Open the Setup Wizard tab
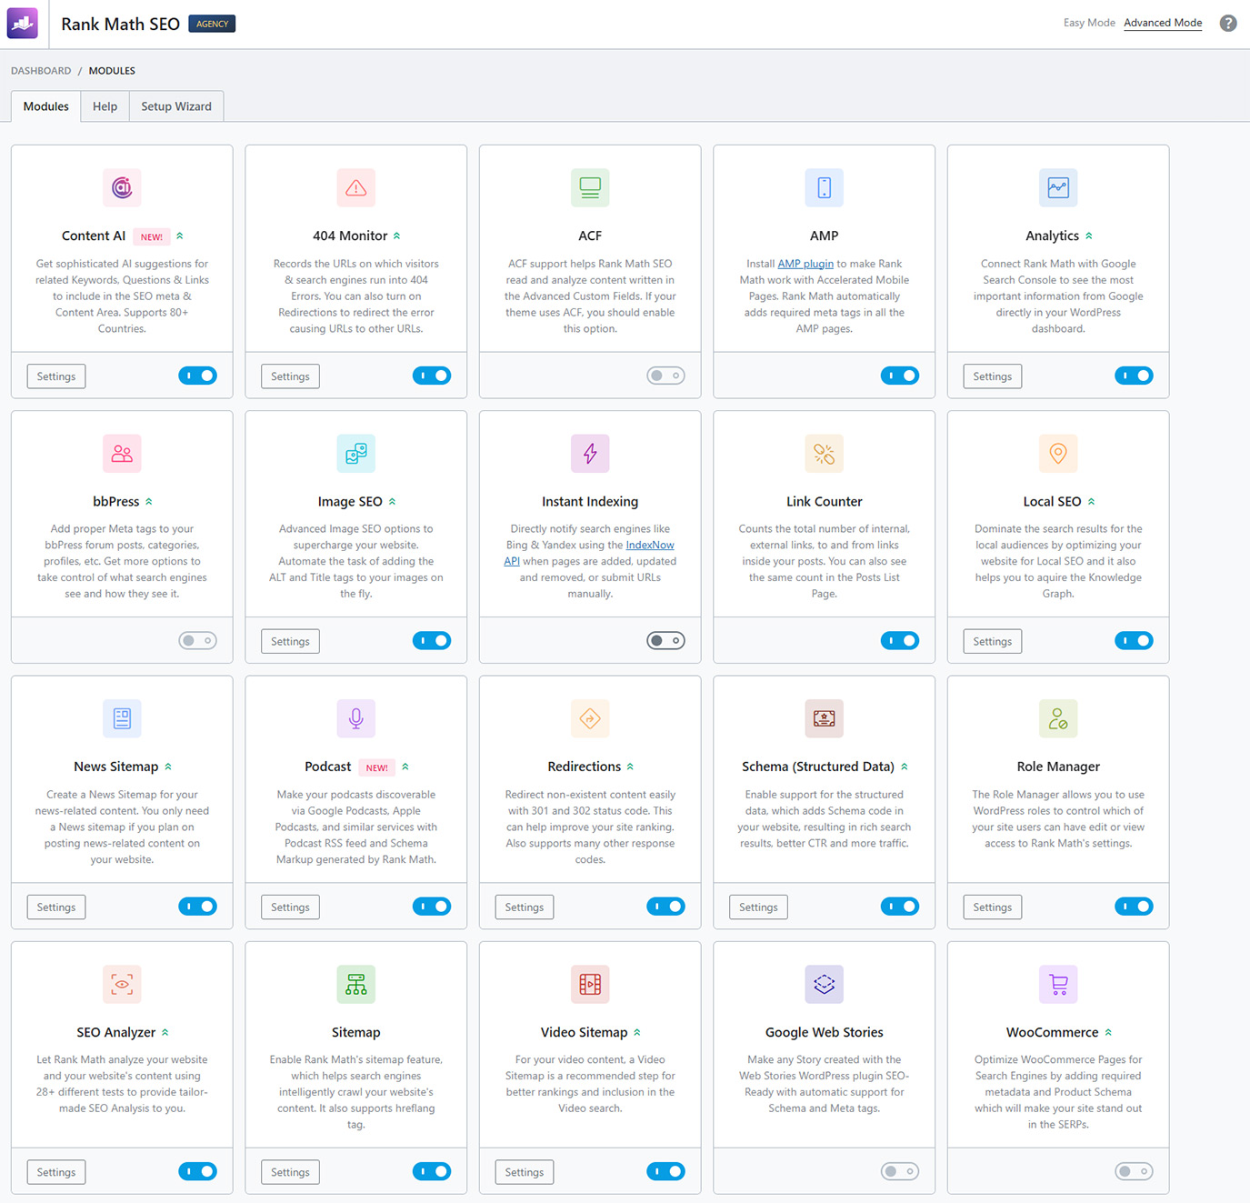 point(176,106)
